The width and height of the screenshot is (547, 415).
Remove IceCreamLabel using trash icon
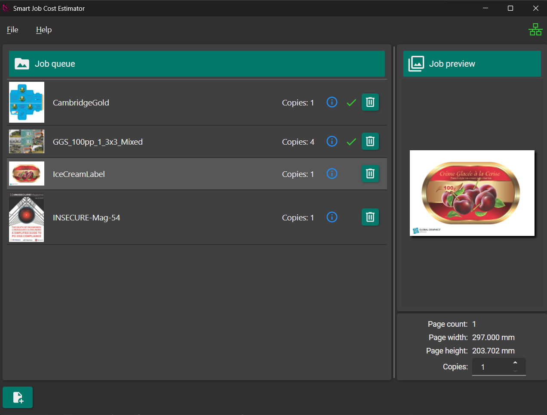pyautogui.click(x=370, y=174)
